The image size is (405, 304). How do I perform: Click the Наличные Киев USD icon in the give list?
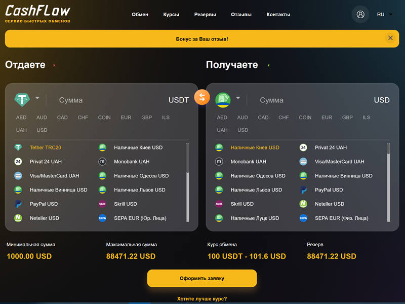tap(102, 147)
